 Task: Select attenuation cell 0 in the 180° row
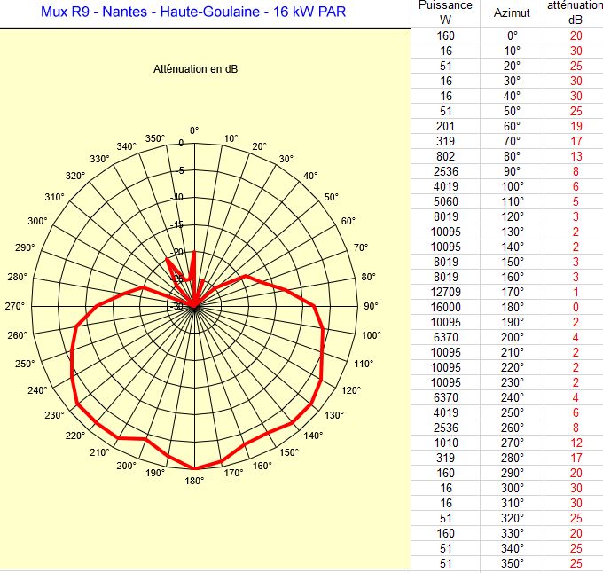(x=576, y=307)
